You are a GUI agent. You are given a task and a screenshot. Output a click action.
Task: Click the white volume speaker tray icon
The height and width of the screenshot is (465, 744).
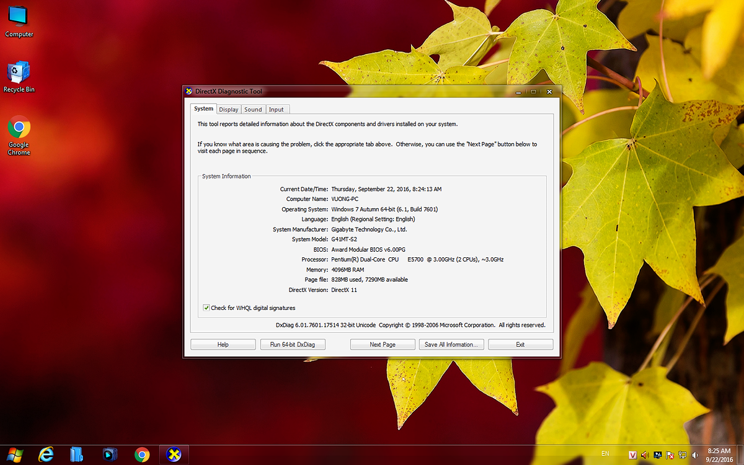pyautogui.click(x=694, y=455)
